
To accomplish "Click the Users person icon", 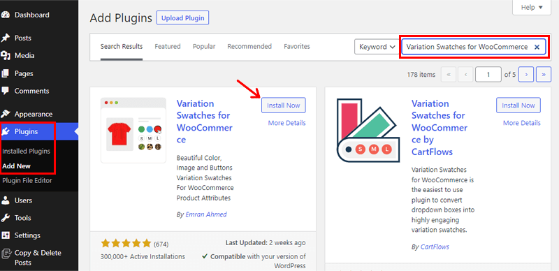I will pyautogui.click(x=6, y=200).
